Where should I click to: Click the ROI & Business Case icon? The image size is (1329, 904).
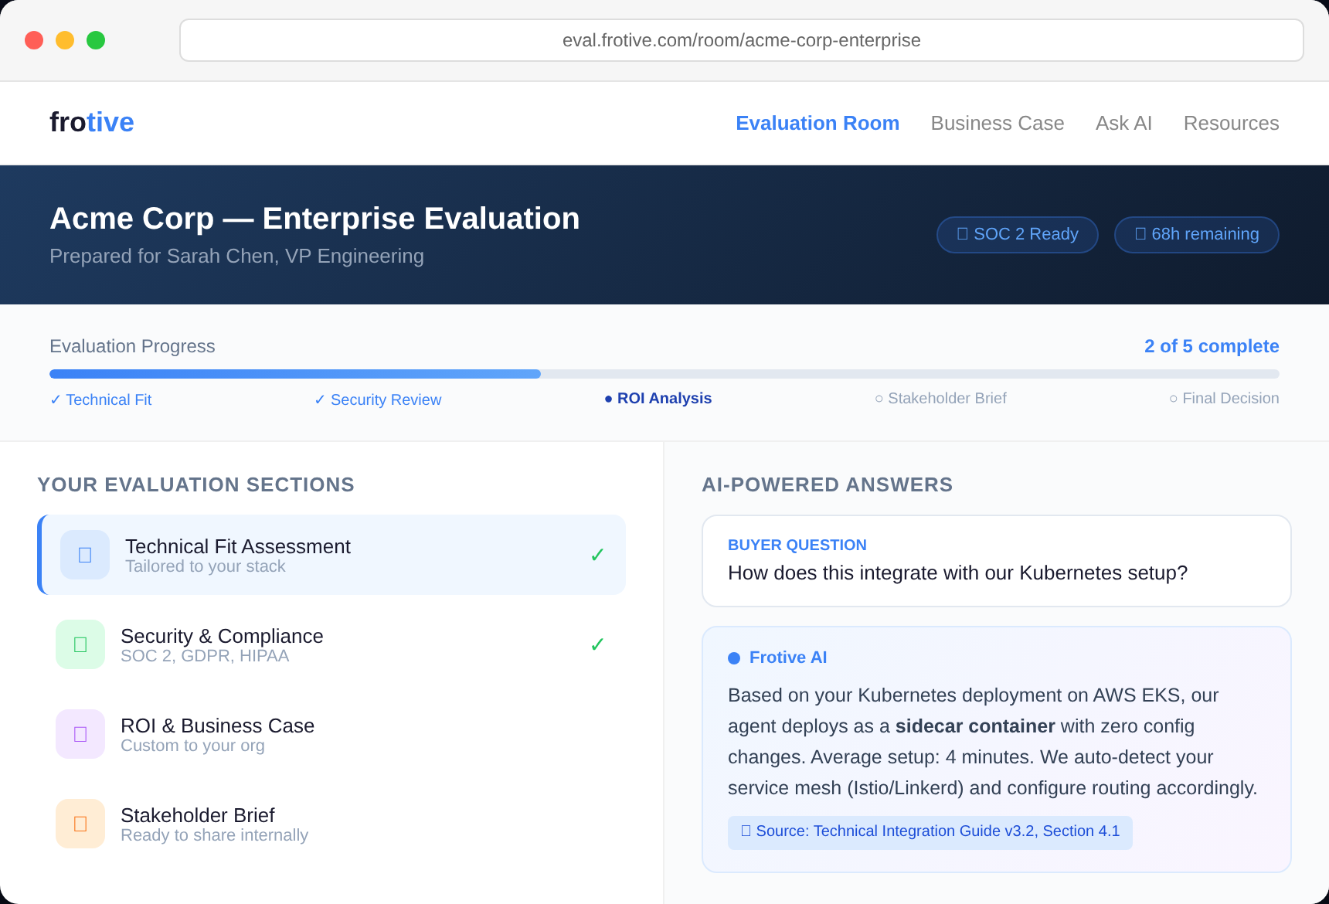pyautogui.click(x=80, y=734)
